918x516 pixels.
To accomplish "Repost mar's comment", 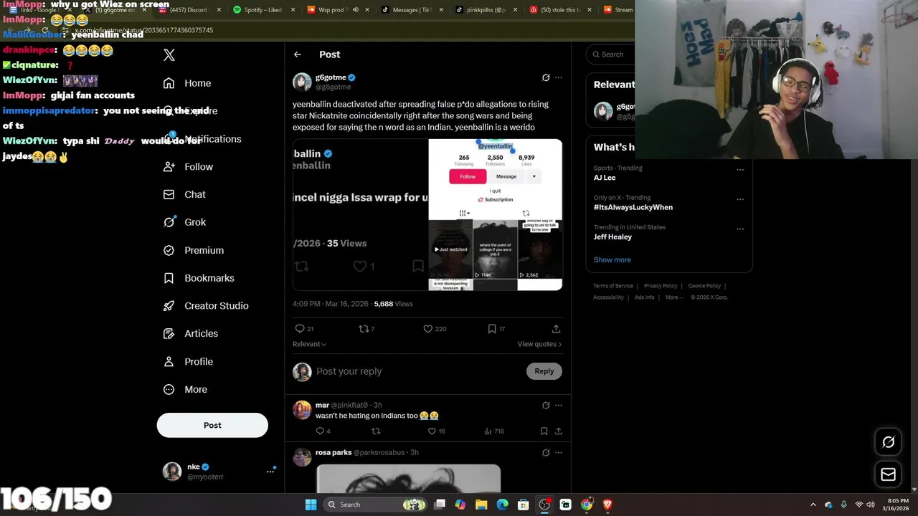I will [376, 431].
